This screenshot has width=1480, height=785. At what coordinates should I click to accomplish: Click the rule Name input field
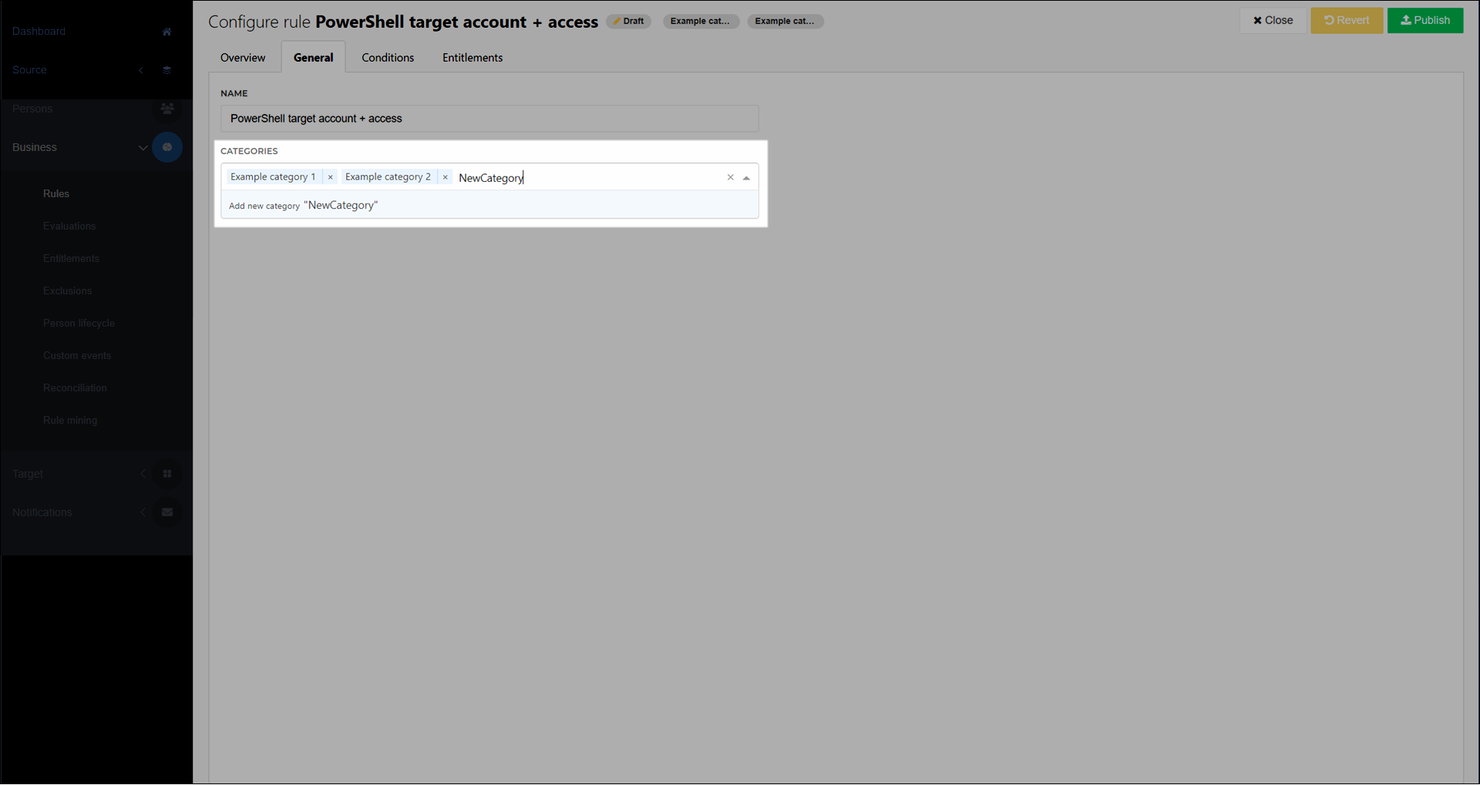(489, 119)
